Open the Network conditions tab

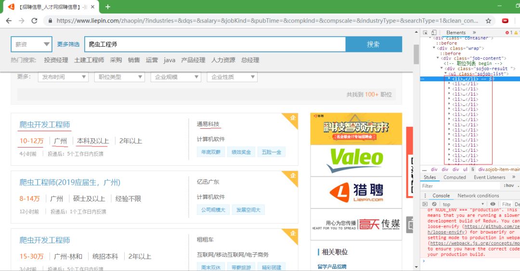(x=478, y=196)
